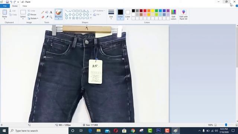Image resolution: width=238 pixels, height=134 pixels.
Task: Click the Paste clipboard icon
Action: coord(4,12)
